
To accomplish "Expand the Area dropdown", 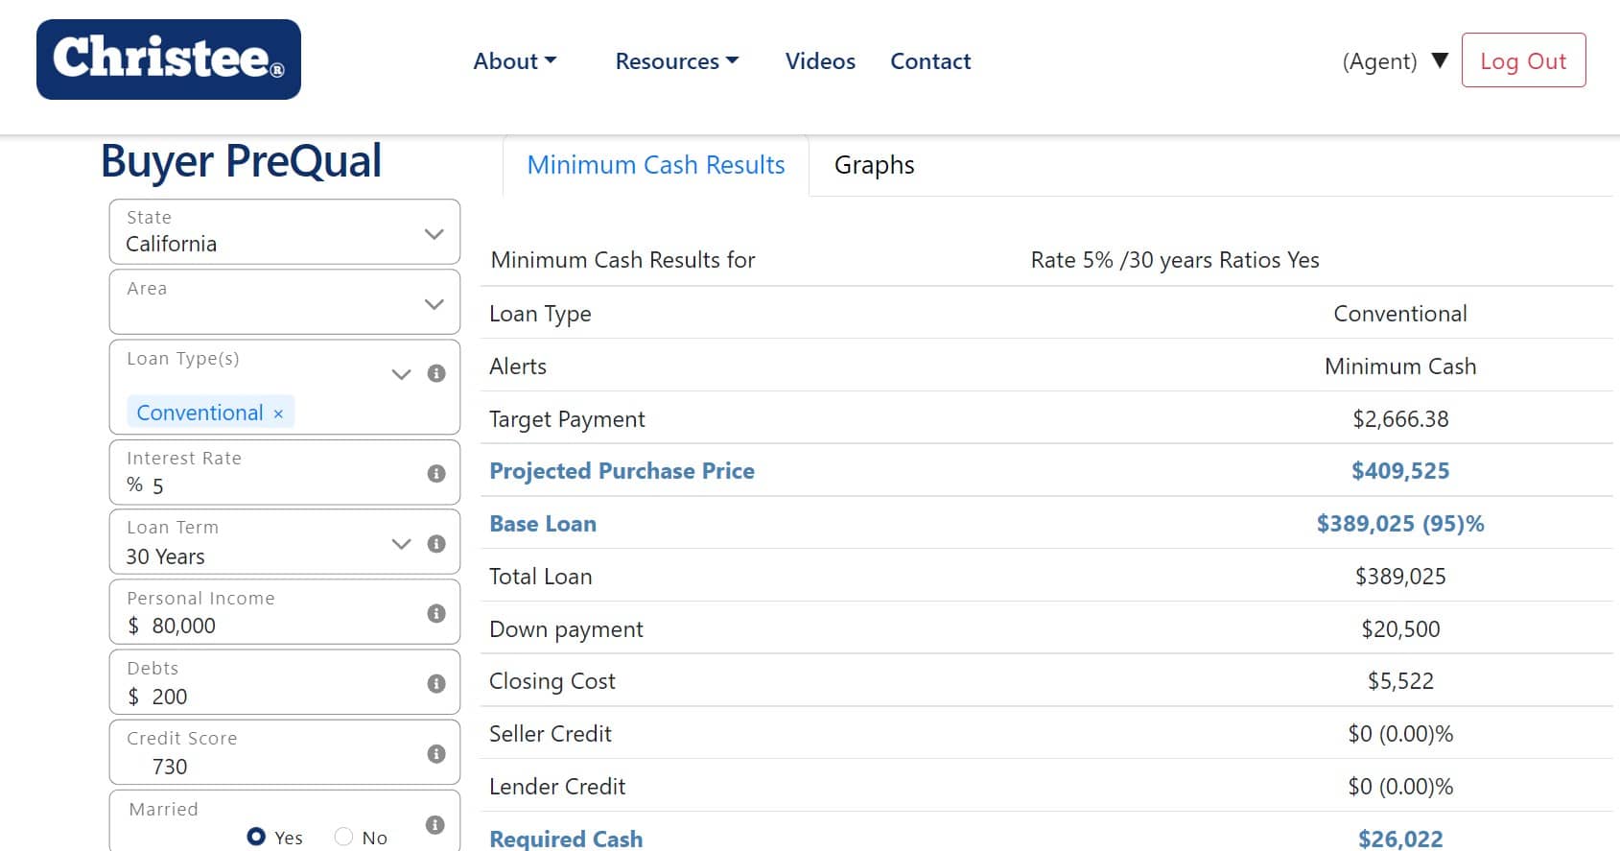I will coord(285,302).
